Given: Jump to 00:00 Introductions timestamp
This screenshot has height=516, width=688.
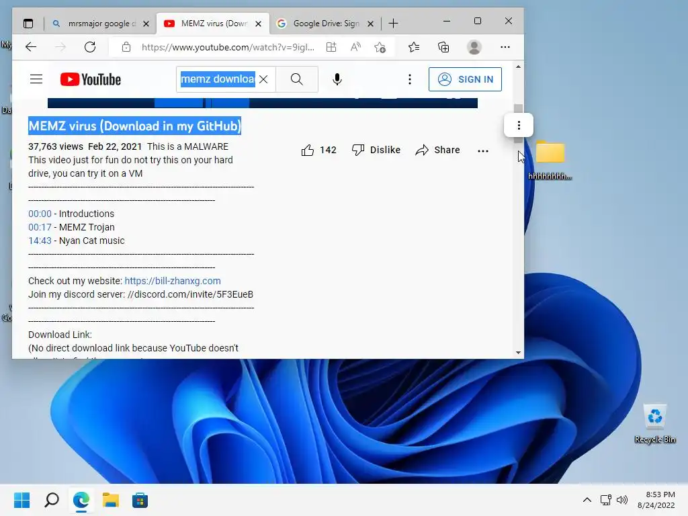Looking at the screenshot, I should point(40,214).
